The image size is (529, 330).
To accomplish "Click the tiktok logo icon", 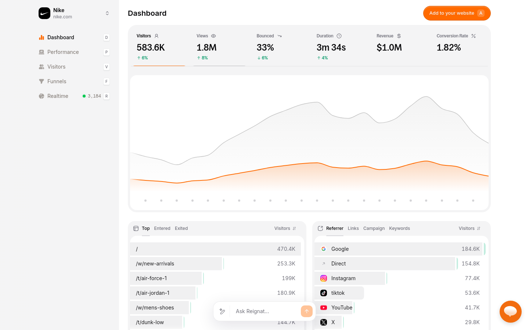I will (324, 293).
